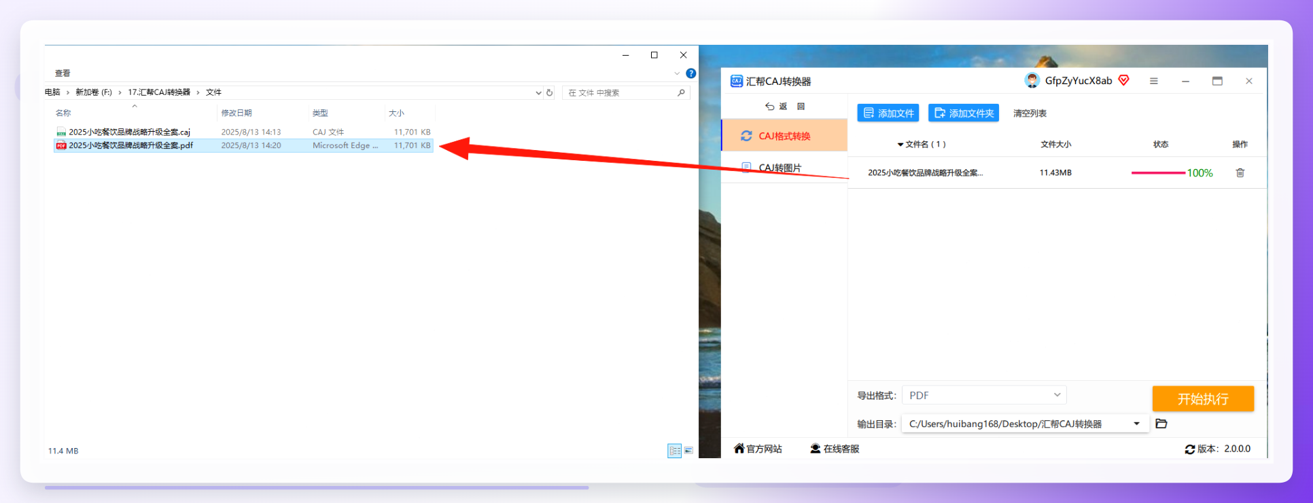The height and width of the screenshot is (503, 1313).
Task: Sort by 大小 column header
Action: pos(396,113)
